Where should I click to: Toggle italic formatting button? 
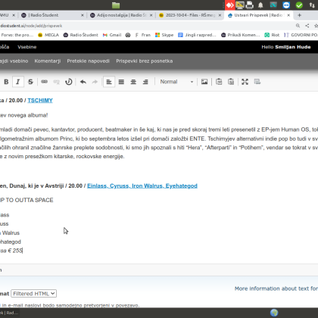(x=18, y=82)
